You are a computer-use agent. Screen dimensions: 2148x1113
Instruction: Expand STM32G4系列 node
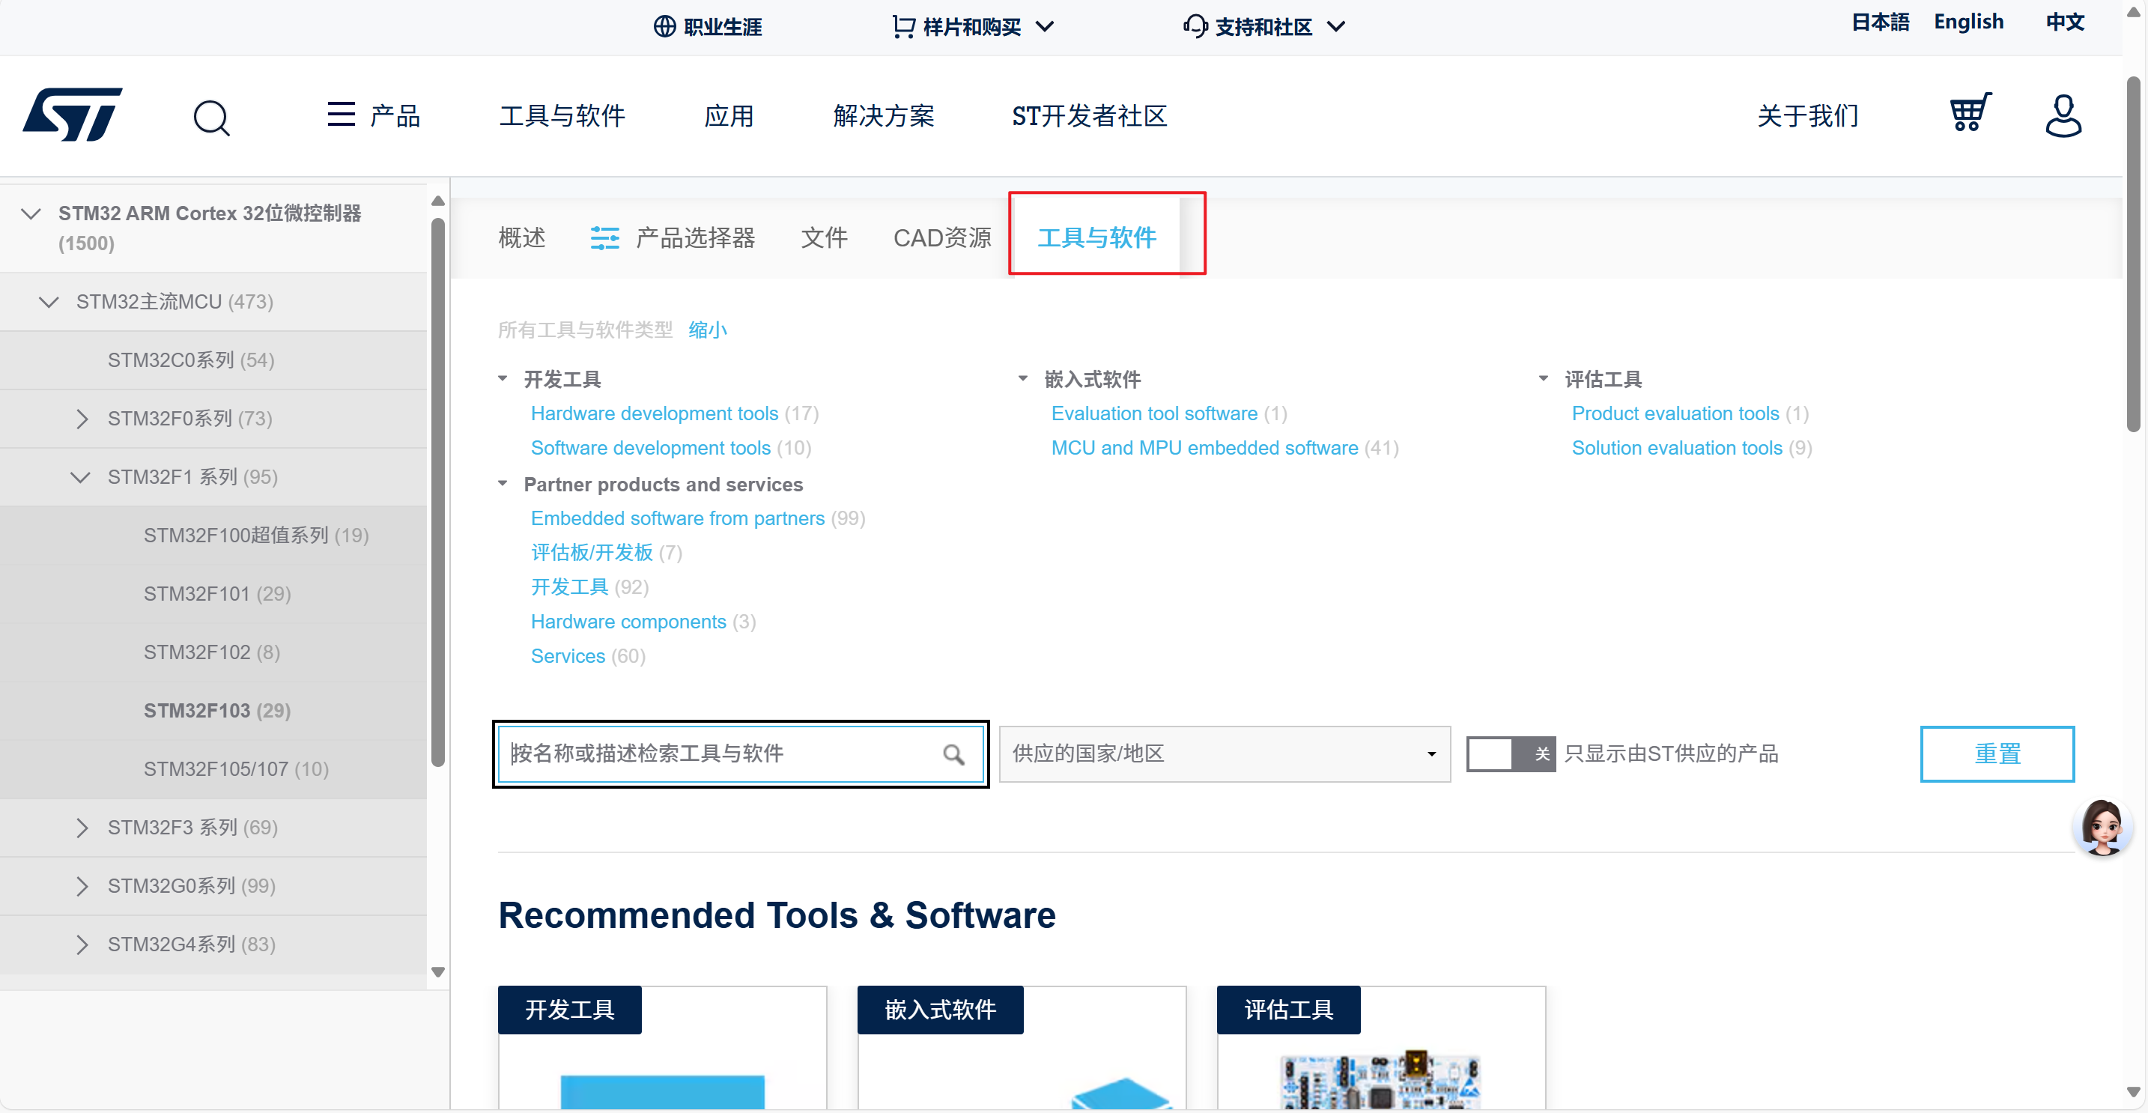tap(82, 944)
